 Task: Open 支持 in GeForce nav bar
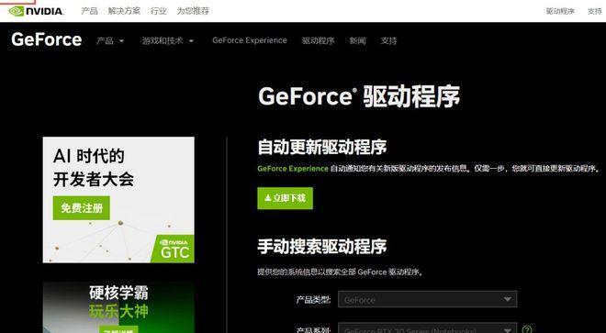pos(388,40)
